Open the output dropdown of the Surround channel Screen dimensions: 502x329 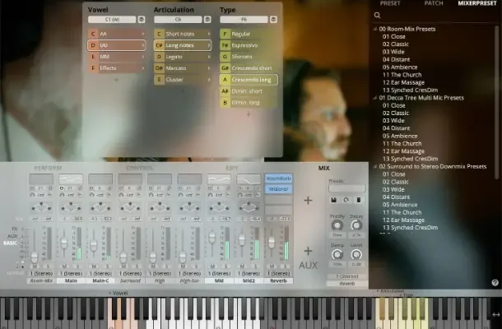click(130, 273)
